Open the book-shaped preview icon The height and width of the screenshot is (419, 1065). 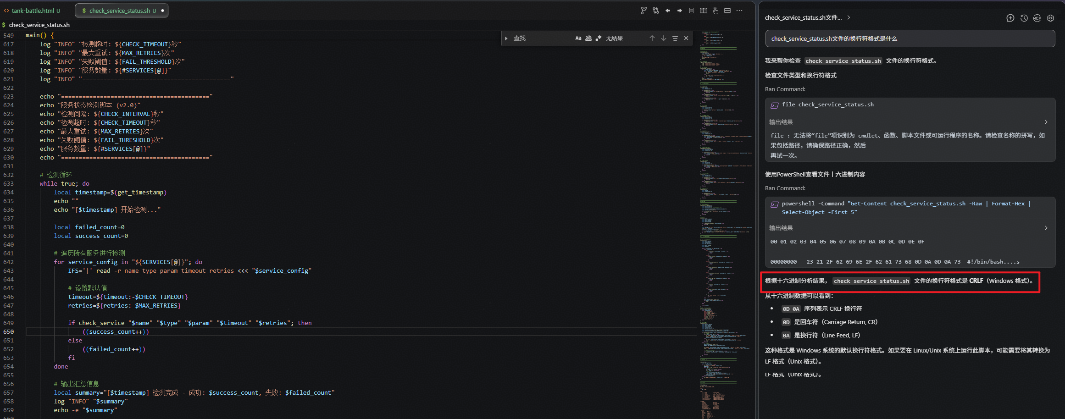click(704, 11)
